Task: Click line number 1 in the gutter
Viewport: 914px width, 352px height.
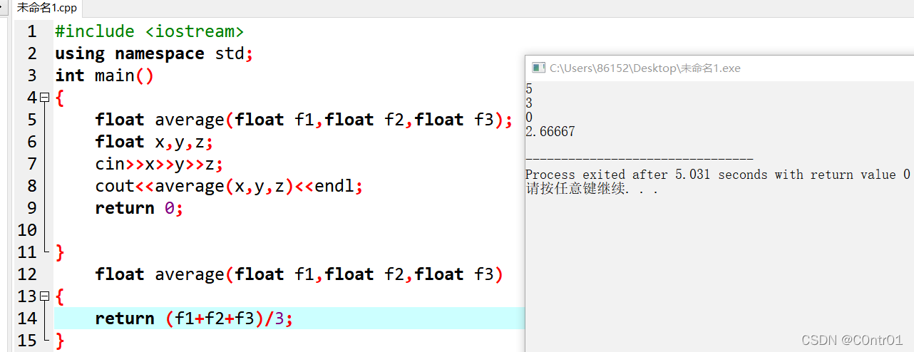Action: 31,31
